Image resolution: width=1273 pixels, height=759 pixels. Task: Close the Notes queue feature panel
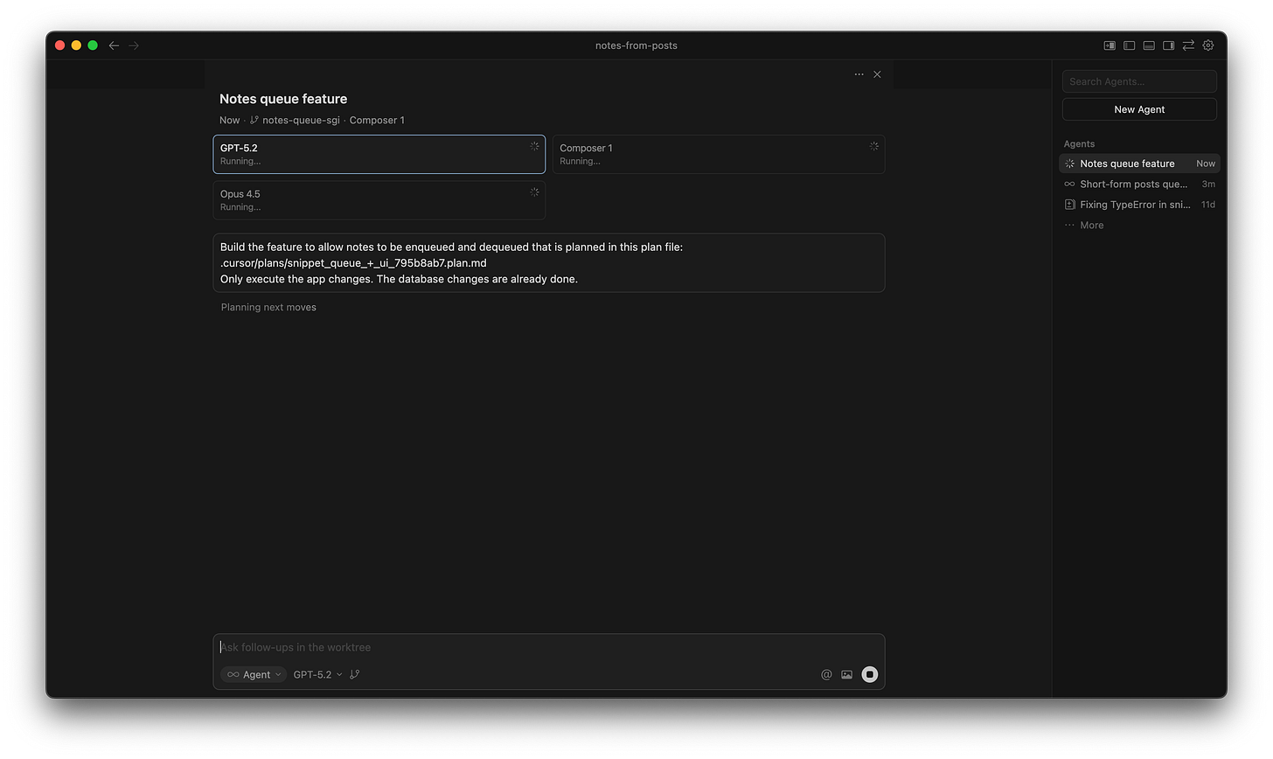click(877, 74)
